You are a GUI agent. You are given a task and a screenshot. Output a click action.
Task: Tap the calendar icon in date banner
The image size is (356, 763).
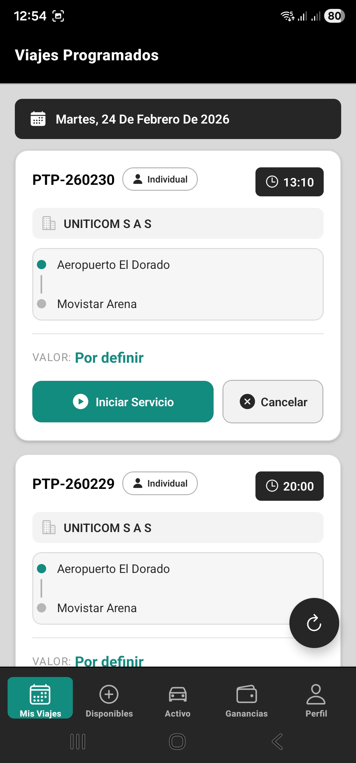(38, 119)
